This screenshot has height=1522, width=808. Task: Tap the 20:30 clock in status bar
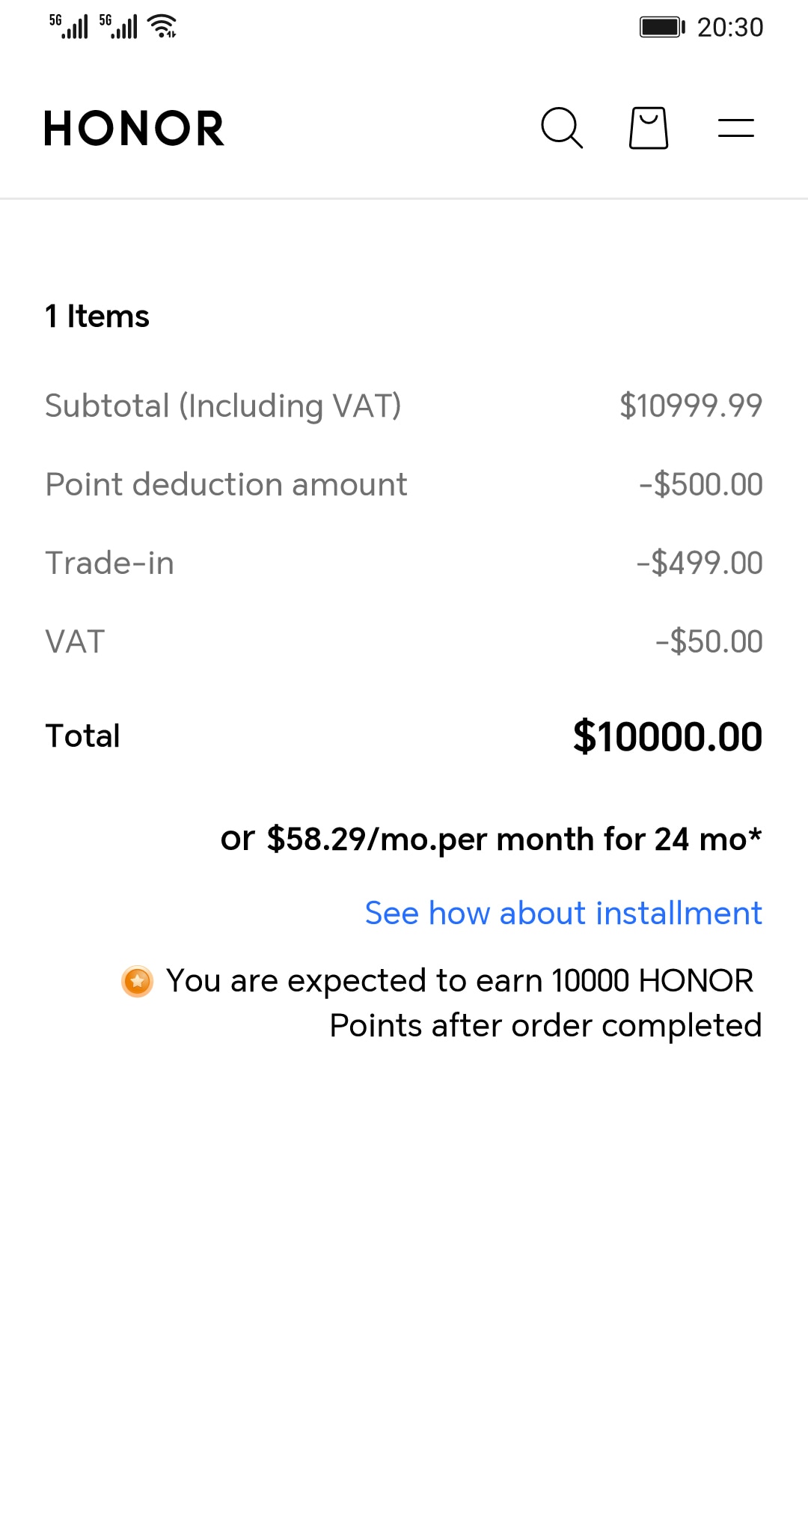click(730, 28)
